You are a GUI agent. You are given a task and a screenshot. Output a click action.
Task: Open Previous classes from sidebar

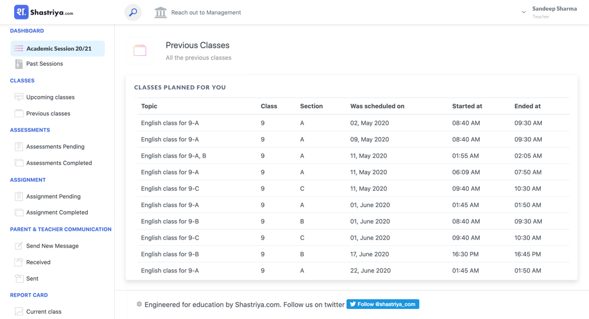pyautogui.click(x=48, y=114)
